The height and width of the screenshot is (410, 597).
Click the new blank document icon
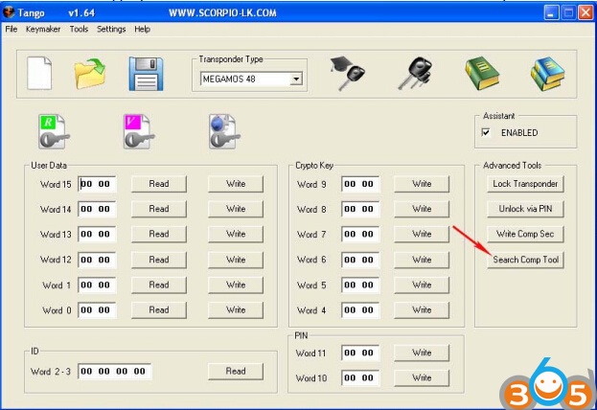[x=38, y=74]
